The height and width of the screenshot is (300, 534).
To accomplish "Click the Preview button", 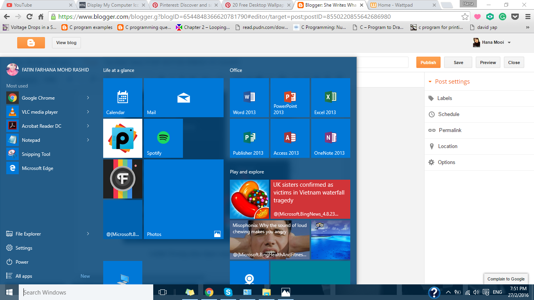I will [x=488, y=62].
